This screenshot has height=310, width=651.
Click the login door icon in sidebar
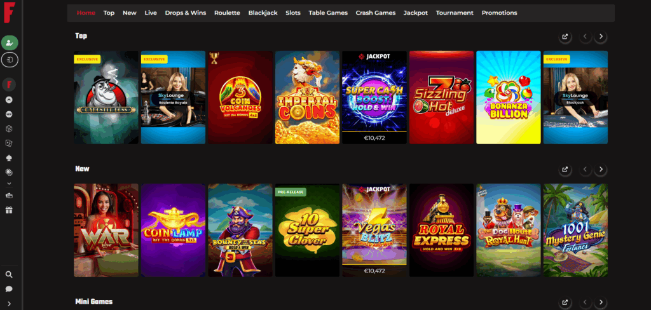[10, 60]
